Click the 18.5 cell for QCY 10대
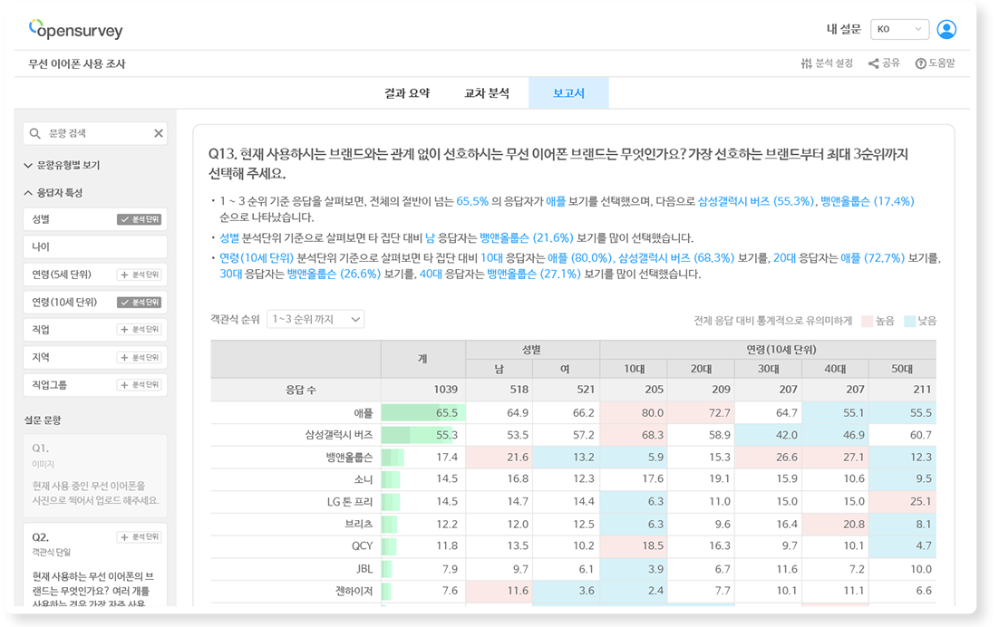Screen dimensions: 999x627 click(x=634, y=545)
